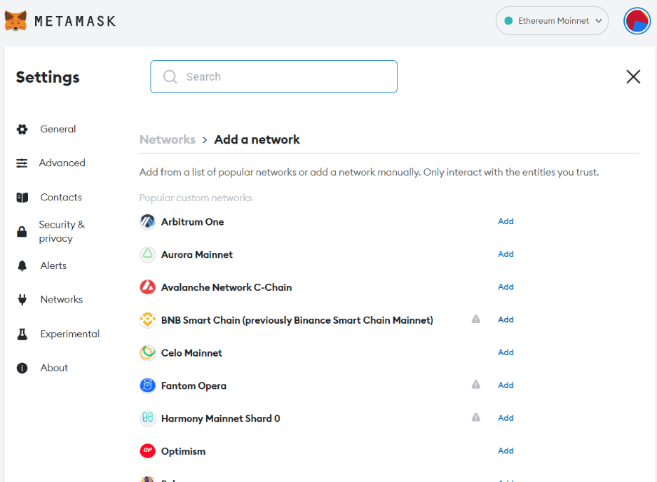The height and width of the screenshot is (482, 657).
Task: Open General settings tab
Action: tap(57, 129)
